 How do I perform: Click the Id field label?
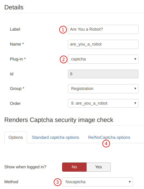[12, 74]
